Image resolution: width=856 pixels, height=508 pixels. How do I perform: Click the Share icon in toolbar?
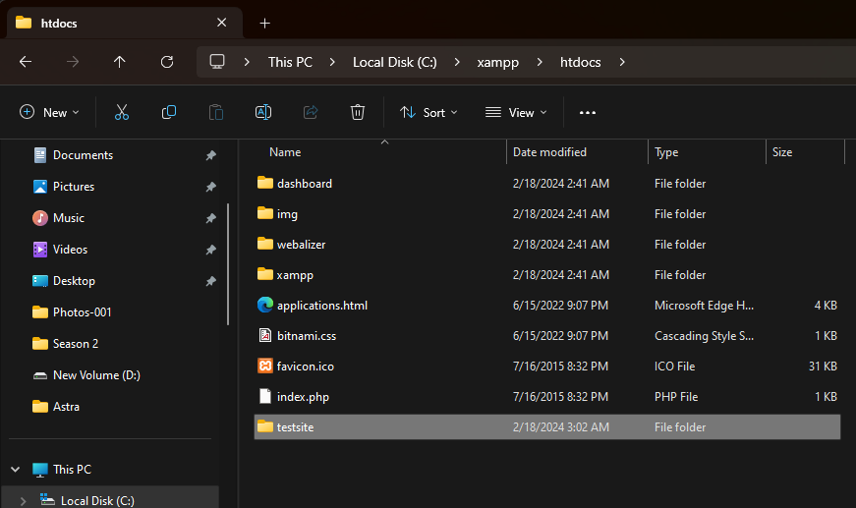pos(311,113)
